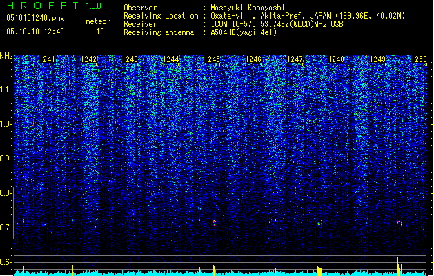Screen dimensions: 434x276
Task: Click the 1248 time marker
Action: point(336,59)
